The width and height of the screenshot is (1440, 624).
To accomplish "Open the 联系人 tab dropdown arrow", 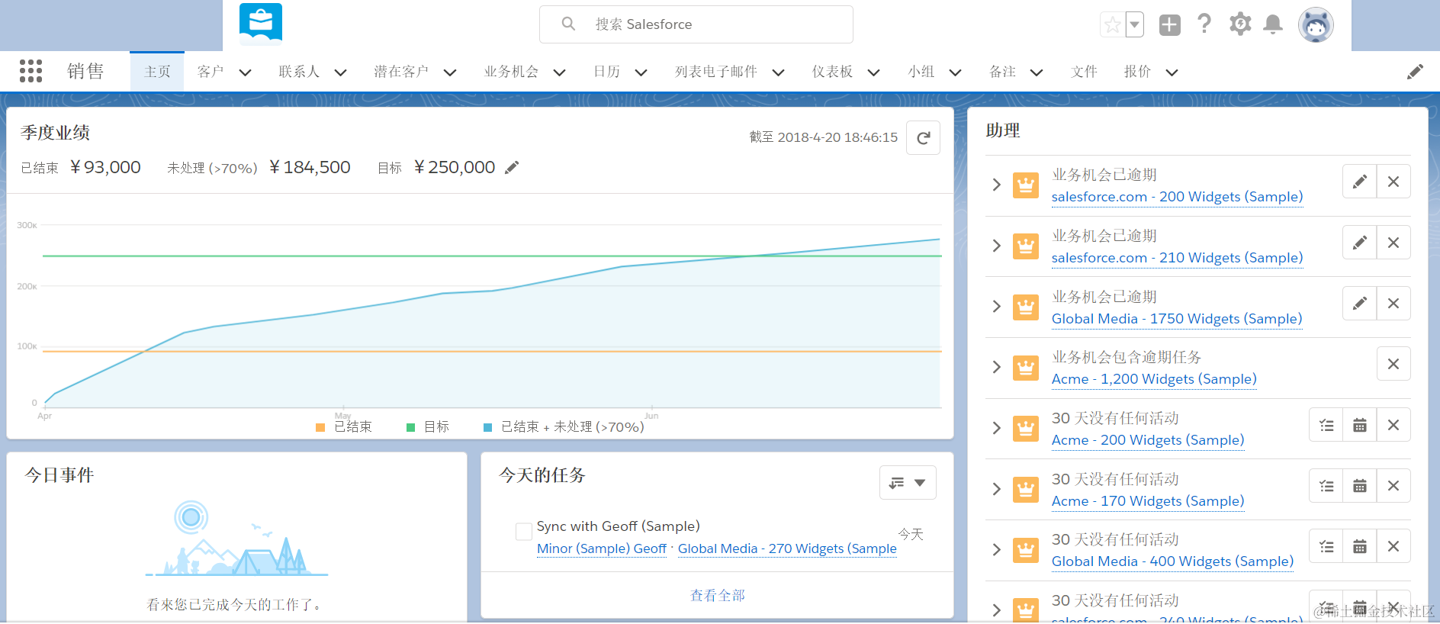I will click(x=340, y=72).
